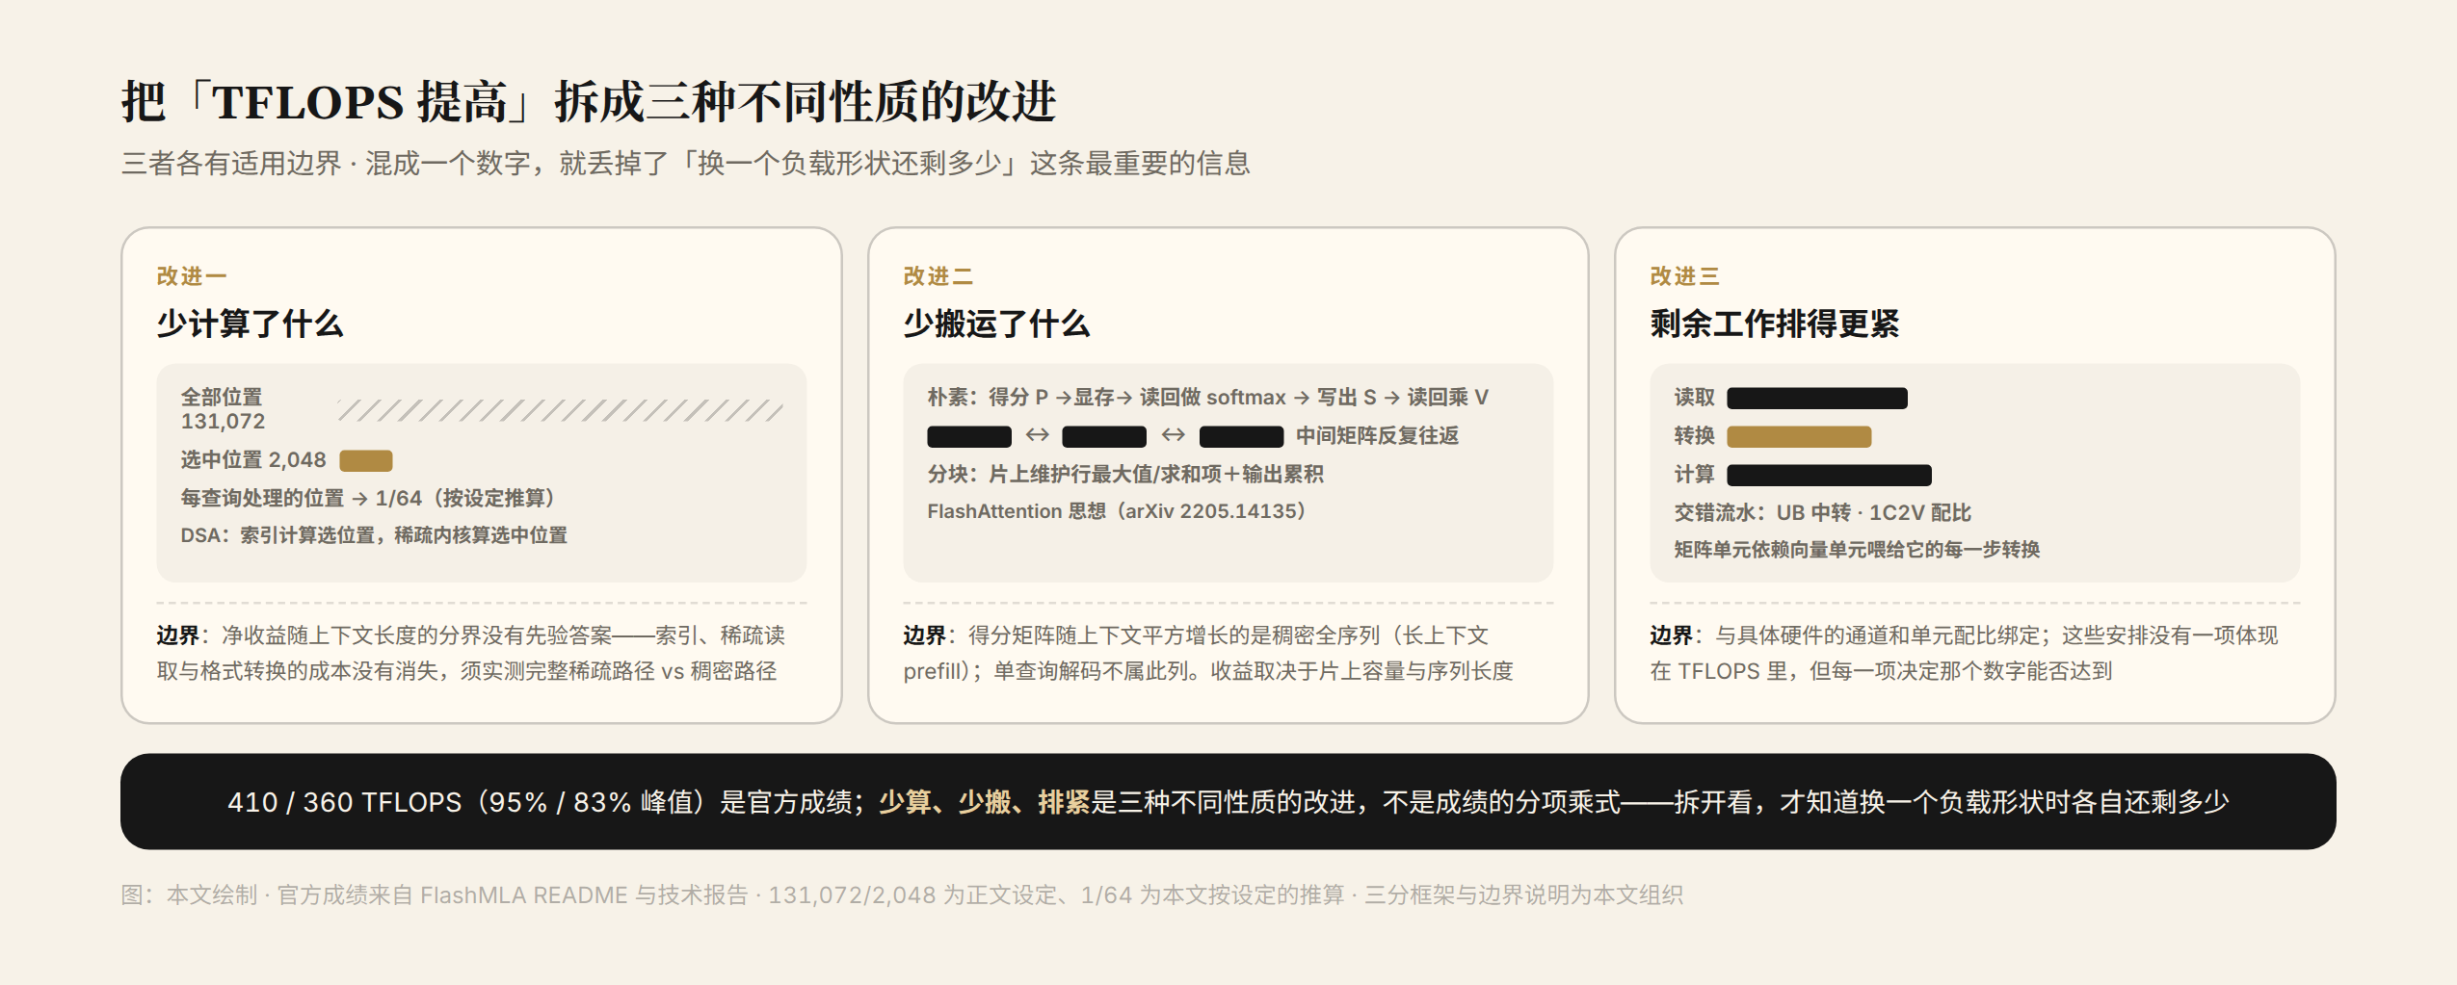The height and width of the screenshot is (985, 2457).
Task: Click the title 把「TFLOPS 提高」拆成三种不同性质的改进
Action: (589, 102)
